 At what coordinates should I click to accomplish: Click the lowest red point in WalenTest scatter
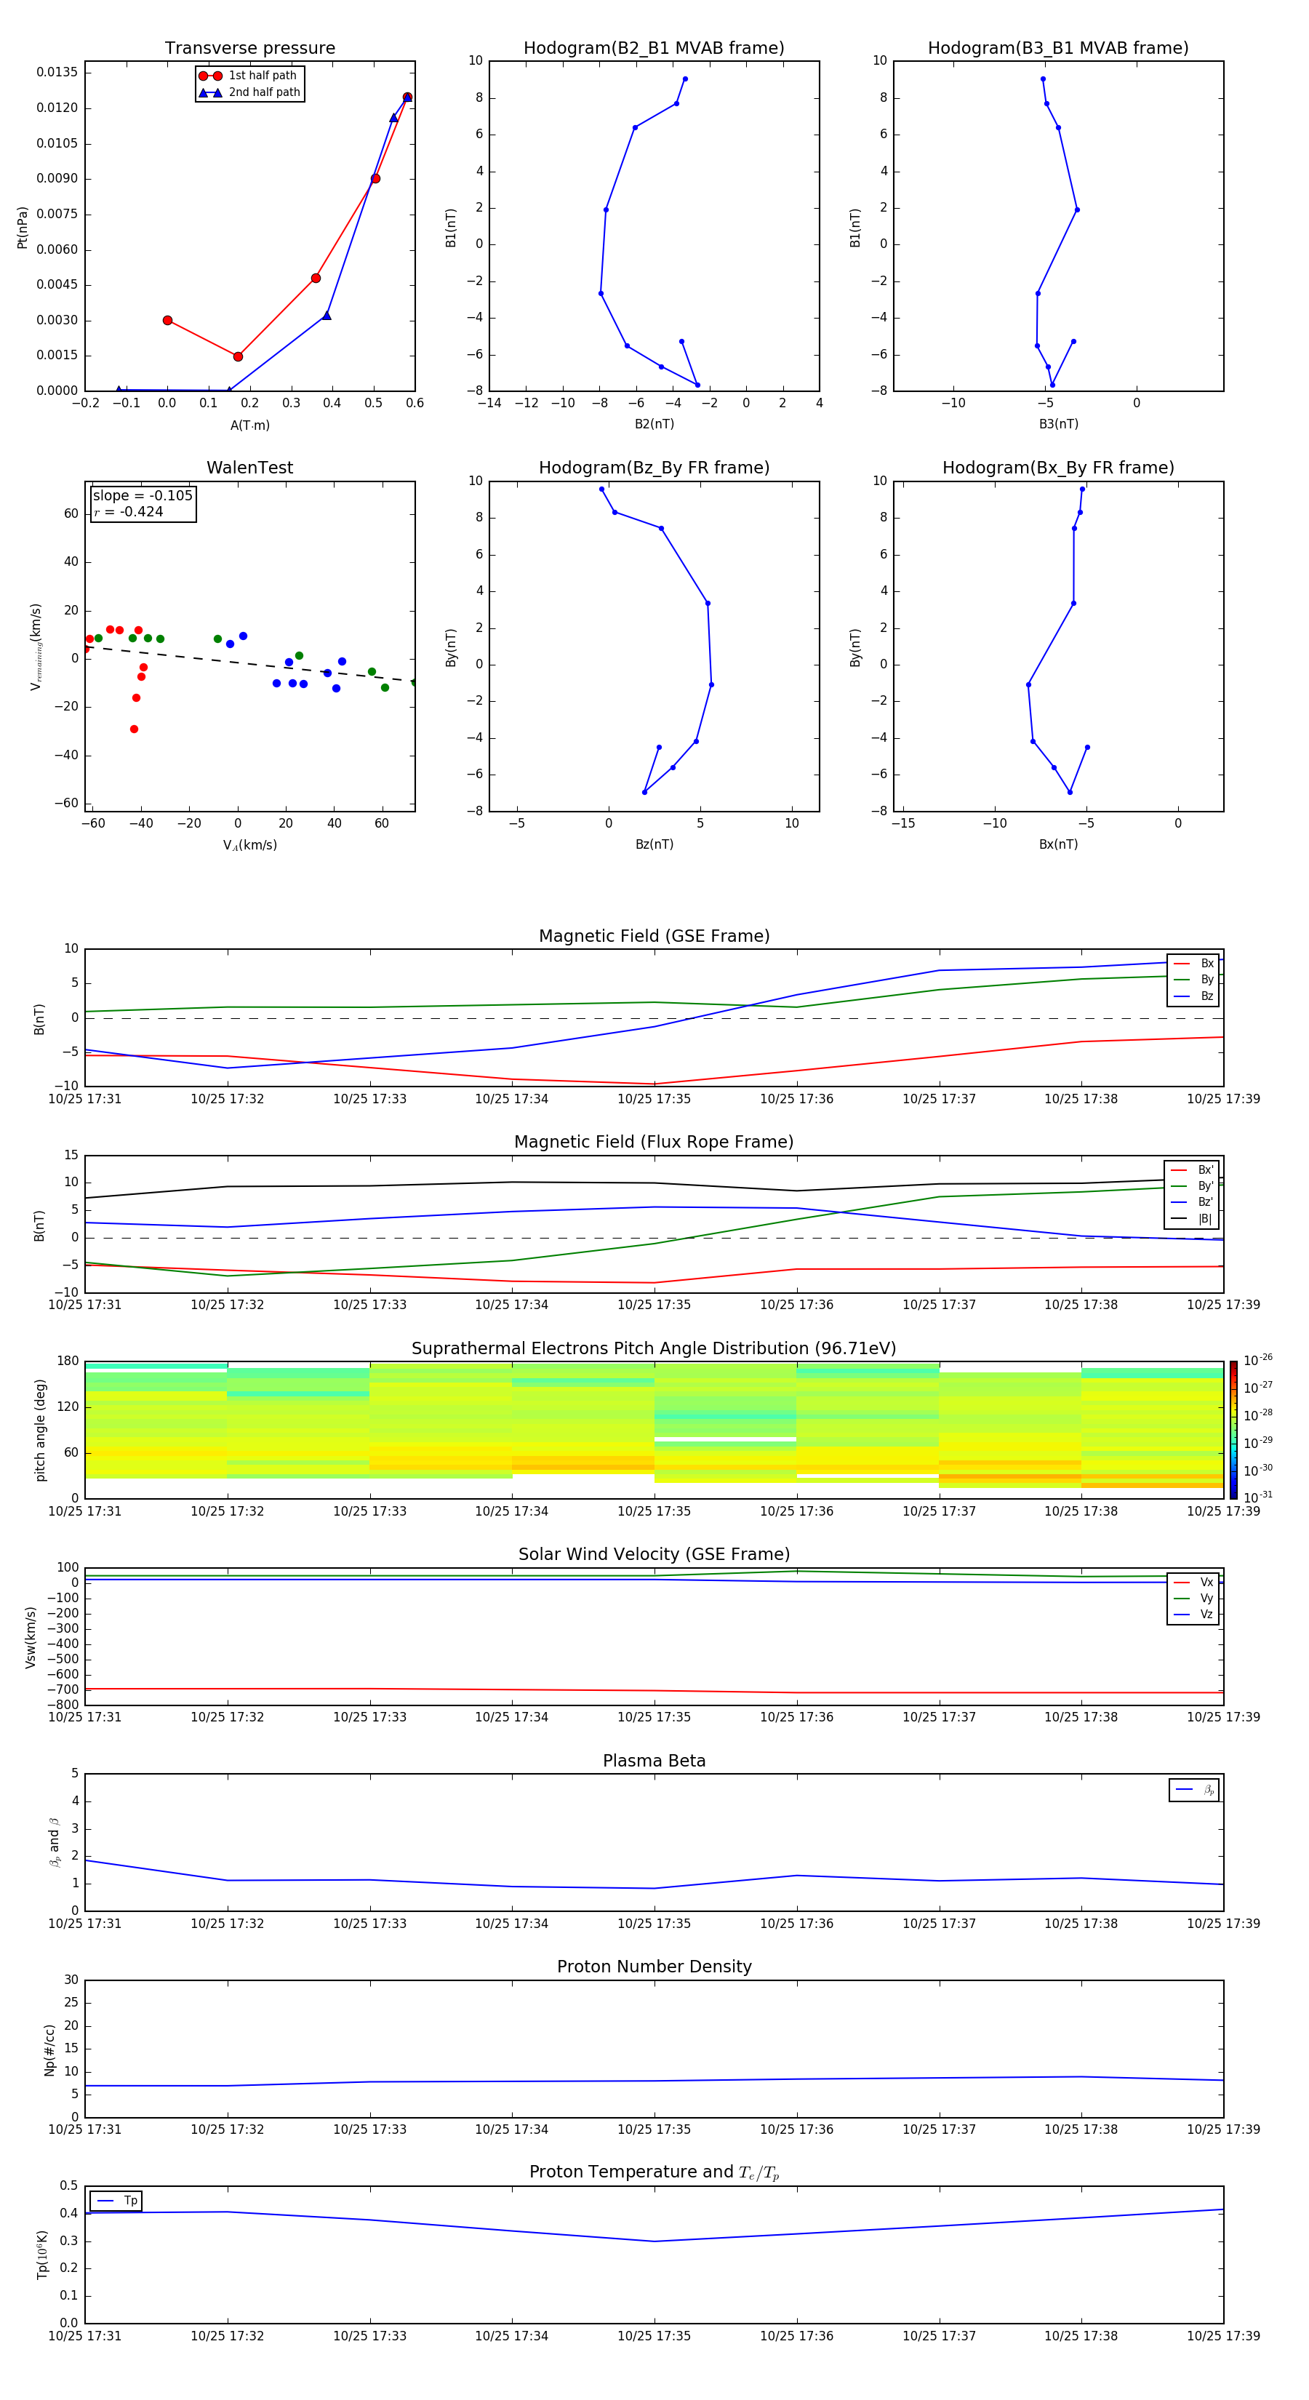134,729
